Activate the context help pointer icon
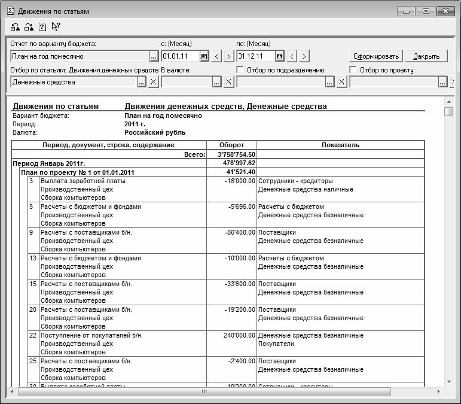 [x=56, y=27]
